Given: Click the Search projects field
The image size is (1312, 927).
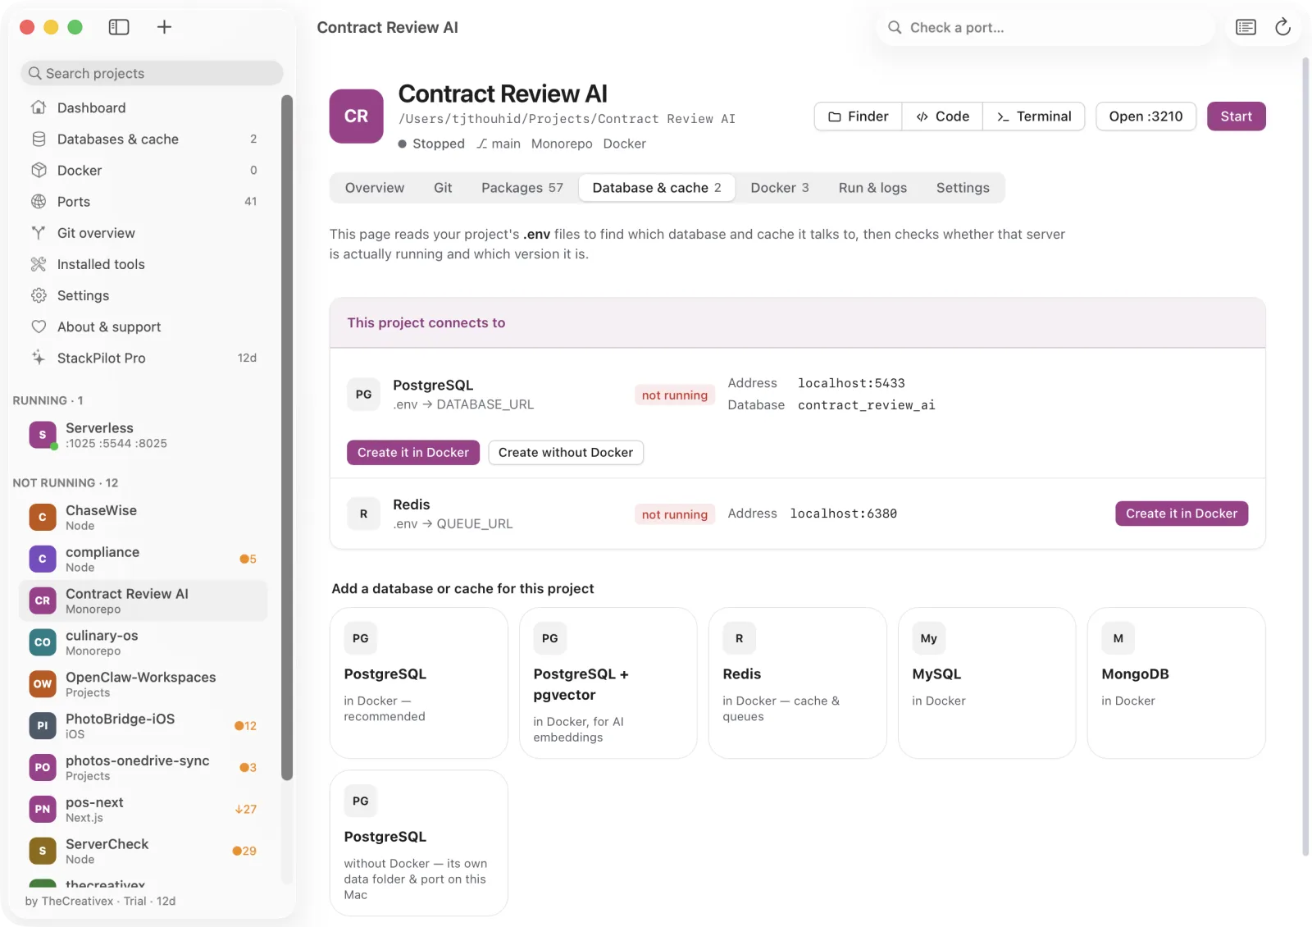Looking at the screenshot, I should coord(152,73).
